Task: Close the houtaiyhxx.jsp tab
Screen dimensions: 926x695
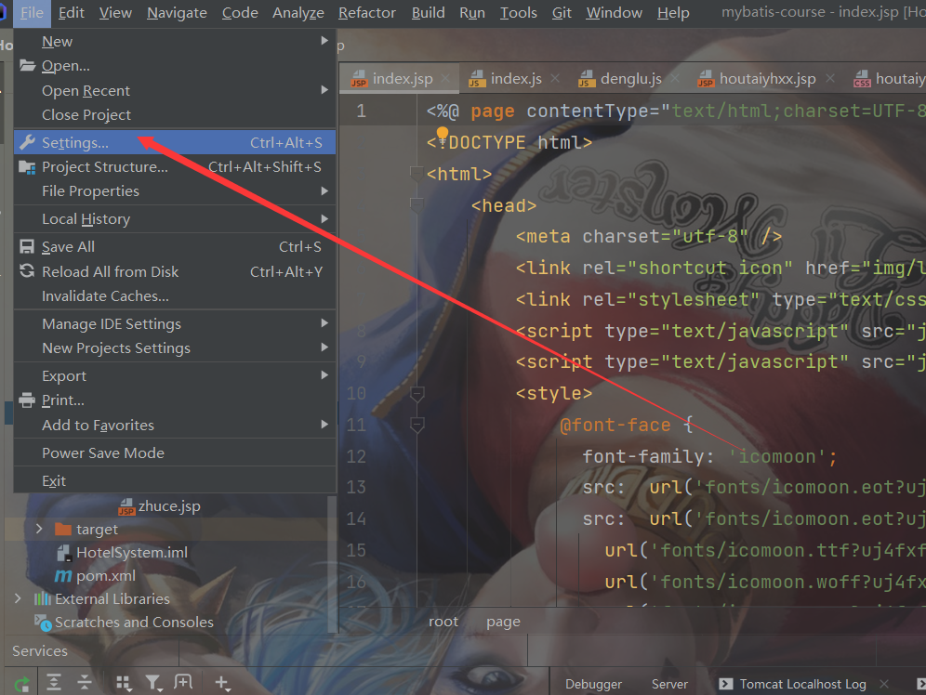Action: [x=830, y=78]
